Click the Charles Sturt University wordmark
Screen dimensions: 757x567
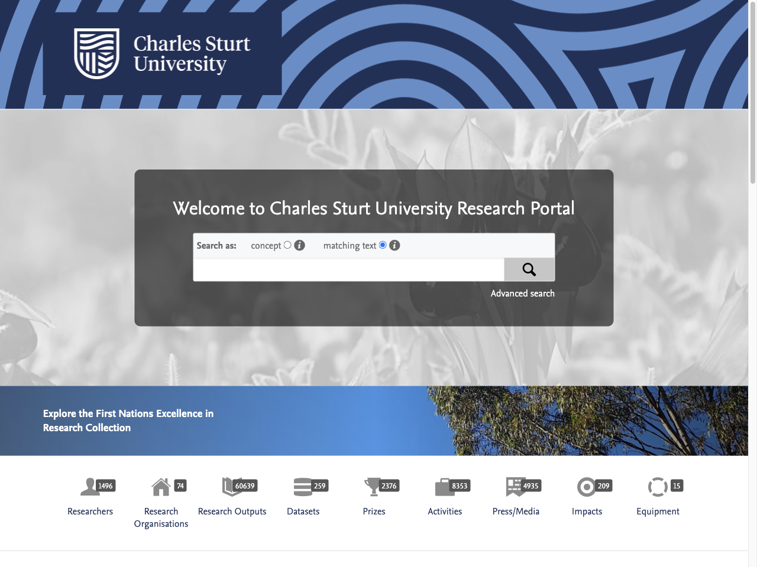click(x=192, y=54)
